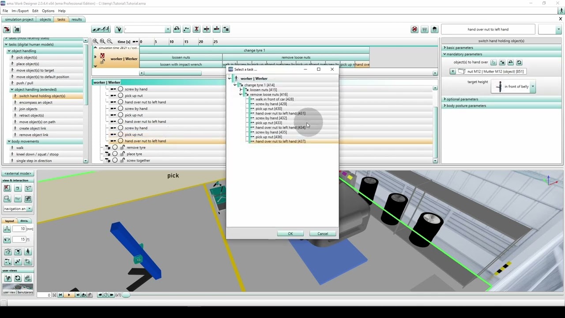The width and height of the screenshot is (565, 318).
Task: Click Cancel in the Select a task dialog
Action: pos(323,234)
